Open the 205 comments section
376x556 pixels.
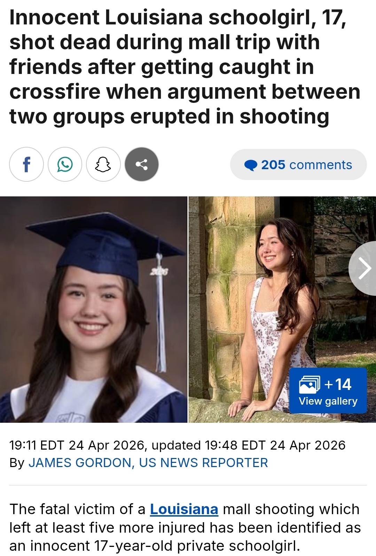coord(298,165)
